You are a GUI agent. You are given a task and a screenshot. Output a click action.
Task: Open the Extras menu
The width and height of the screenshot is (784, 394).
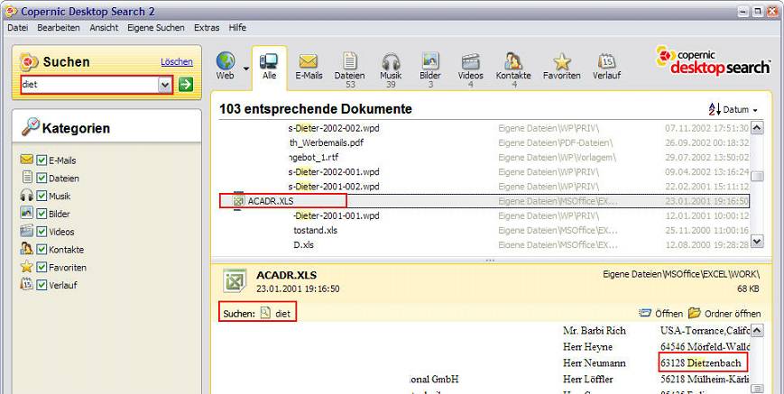(x=207, y=27)
